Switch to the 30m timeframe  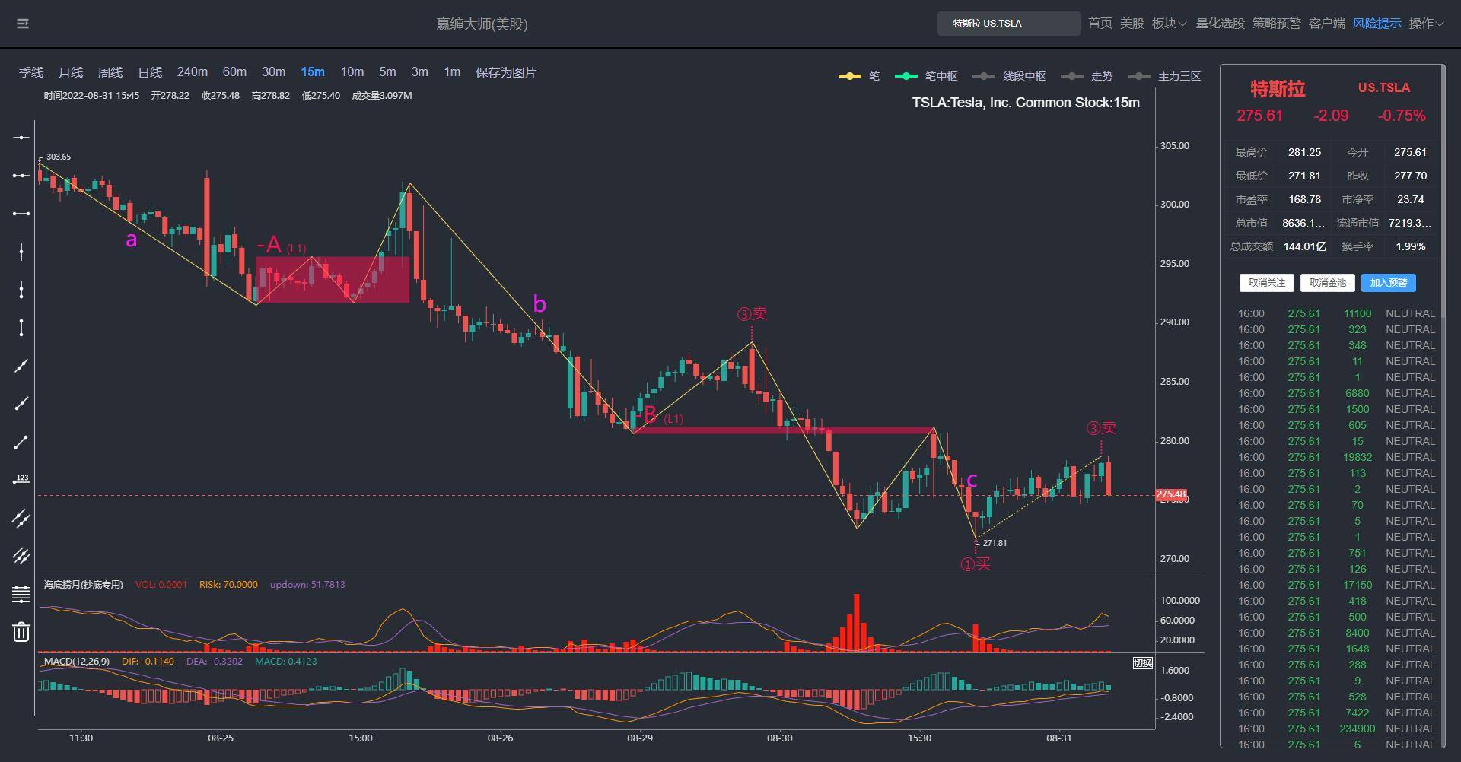[274, 72]
